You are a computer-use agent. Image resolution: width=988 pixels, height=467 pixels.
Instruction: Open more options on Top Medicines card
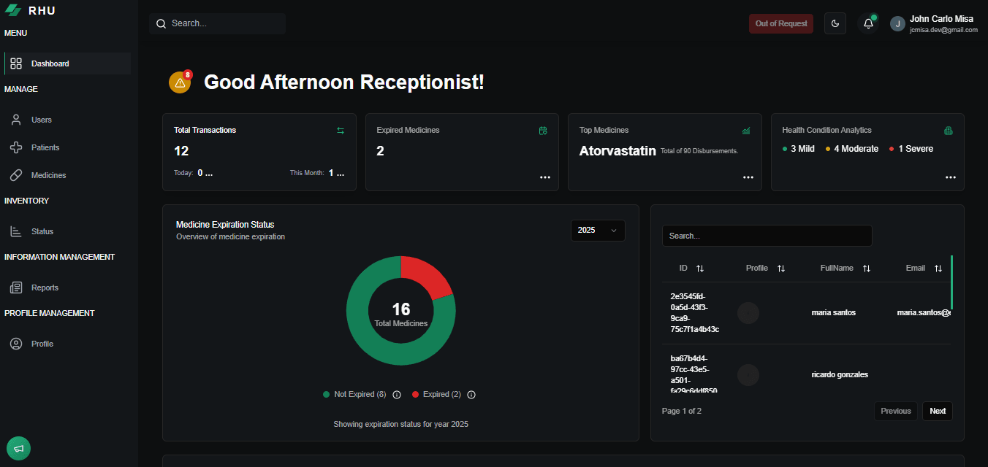[x=748, y=177]
